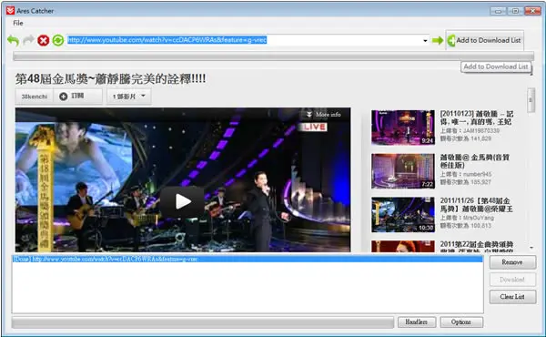Click the browser scrollbar down arrow
Image resolution: width=546 pixels, height=337 pixels.
click(x=531, y=248)
